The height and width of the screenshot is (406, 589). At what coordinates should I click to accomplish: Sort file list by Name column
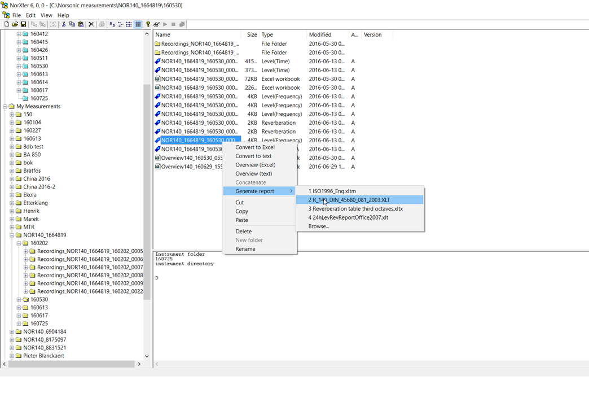[197, 34]
